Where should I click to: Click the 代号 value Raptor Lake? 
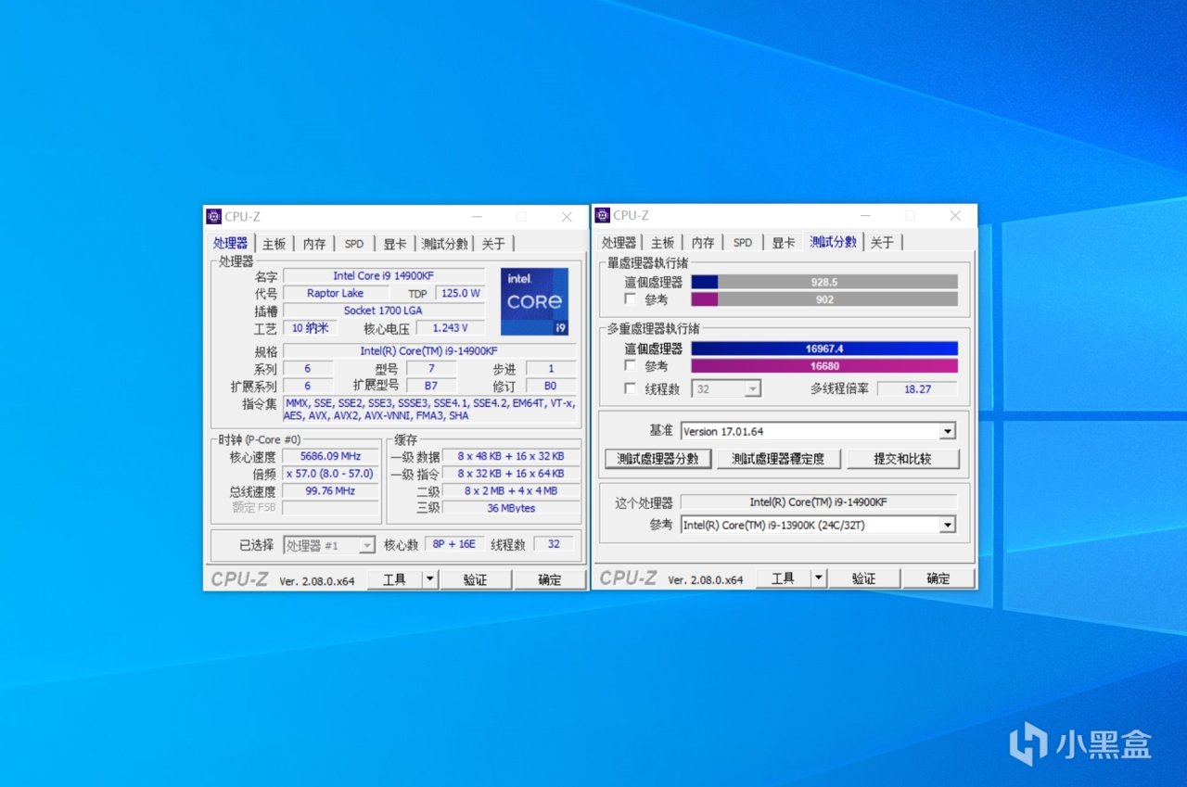click(x=336, y=294)
